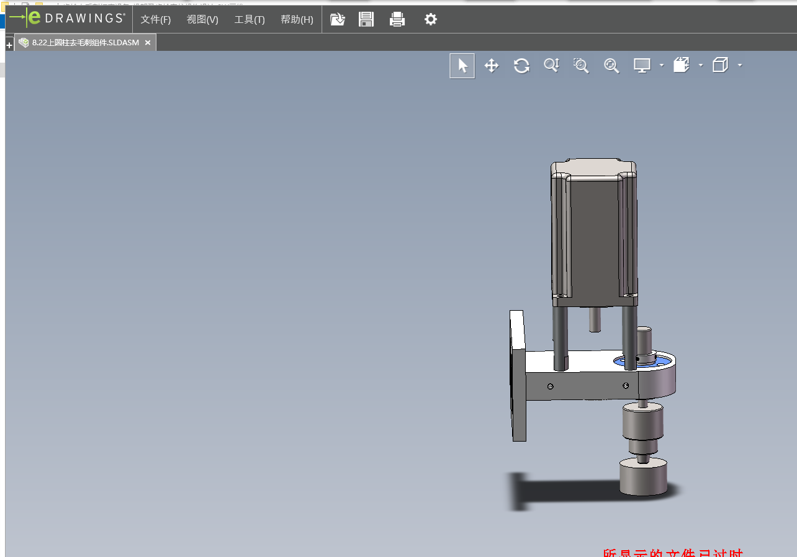797x557 pixels.
Task: Choose the Pan tool
Action: coord(492,66)
